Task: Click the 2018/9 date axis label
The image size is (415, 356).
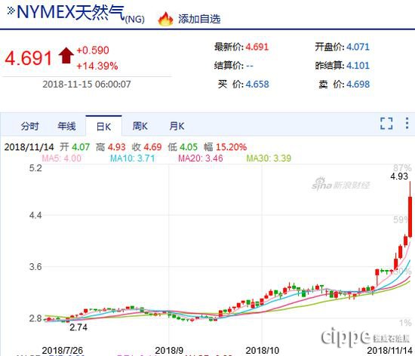Action: (x=169, y=351)
